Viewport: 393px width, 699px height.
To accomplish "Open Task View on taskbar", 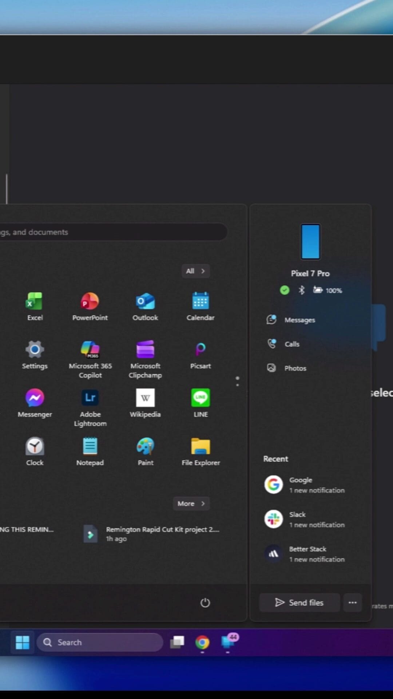I will click(x=177, y=642).
